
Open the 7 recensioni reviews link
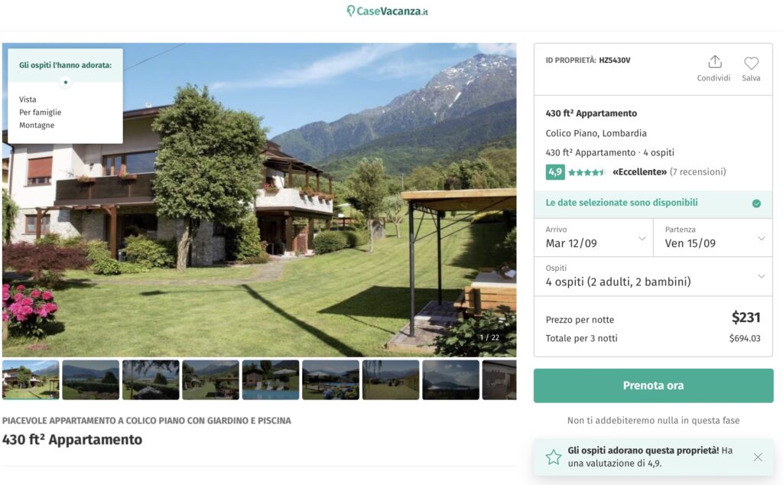click(697, 172)
